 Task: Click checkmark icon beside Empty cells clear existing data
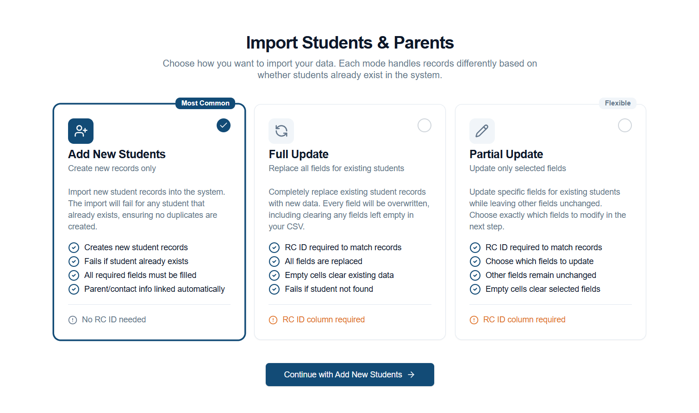[275, 276]
